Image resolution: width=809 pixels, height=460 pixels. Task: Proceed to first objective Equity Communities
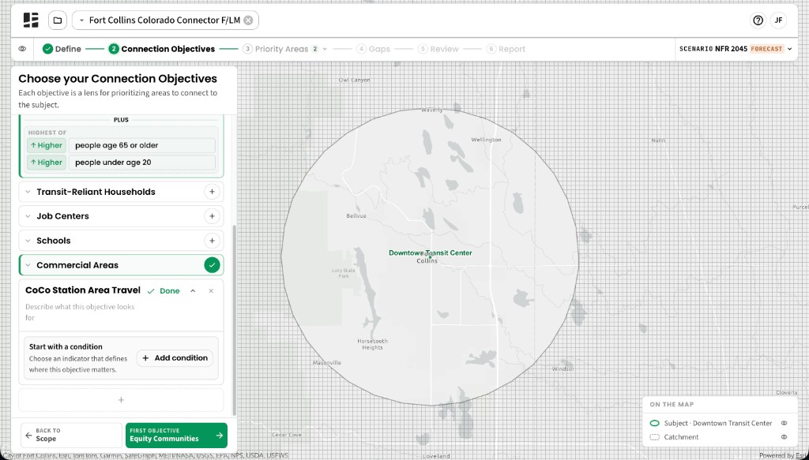coord(176,436)
